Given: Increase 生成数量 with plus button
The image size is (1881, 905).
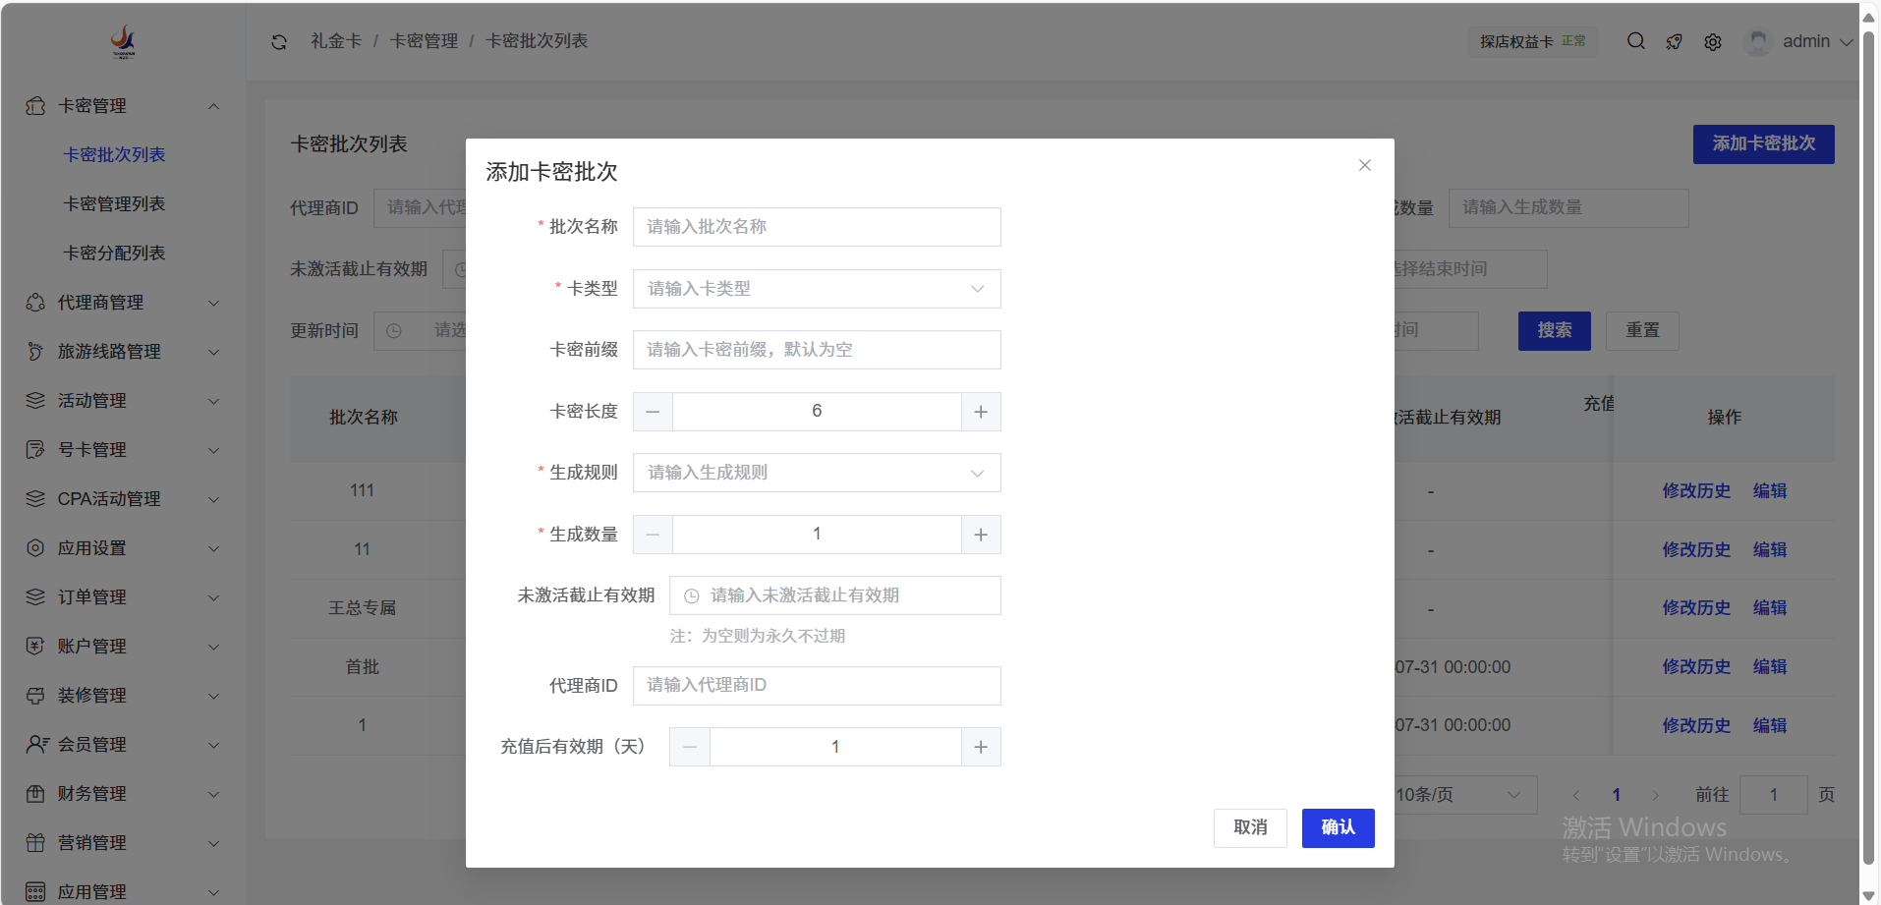Looking at the screenshot, I should coord(980,535).
